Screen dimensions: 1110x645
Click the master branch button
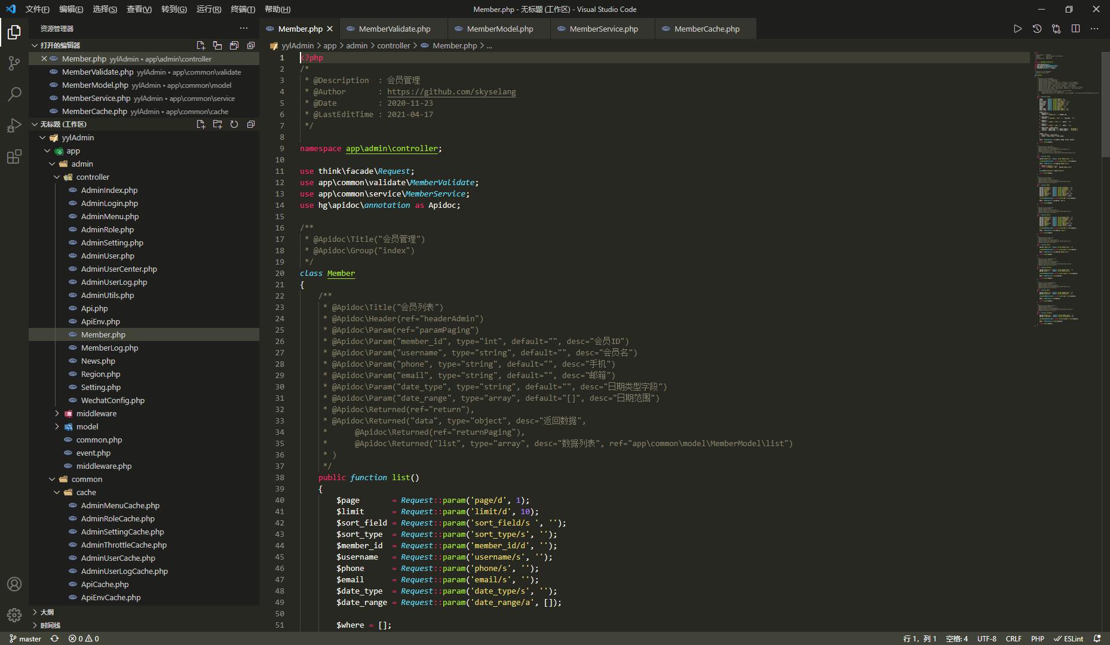click(x=25, y=638)
